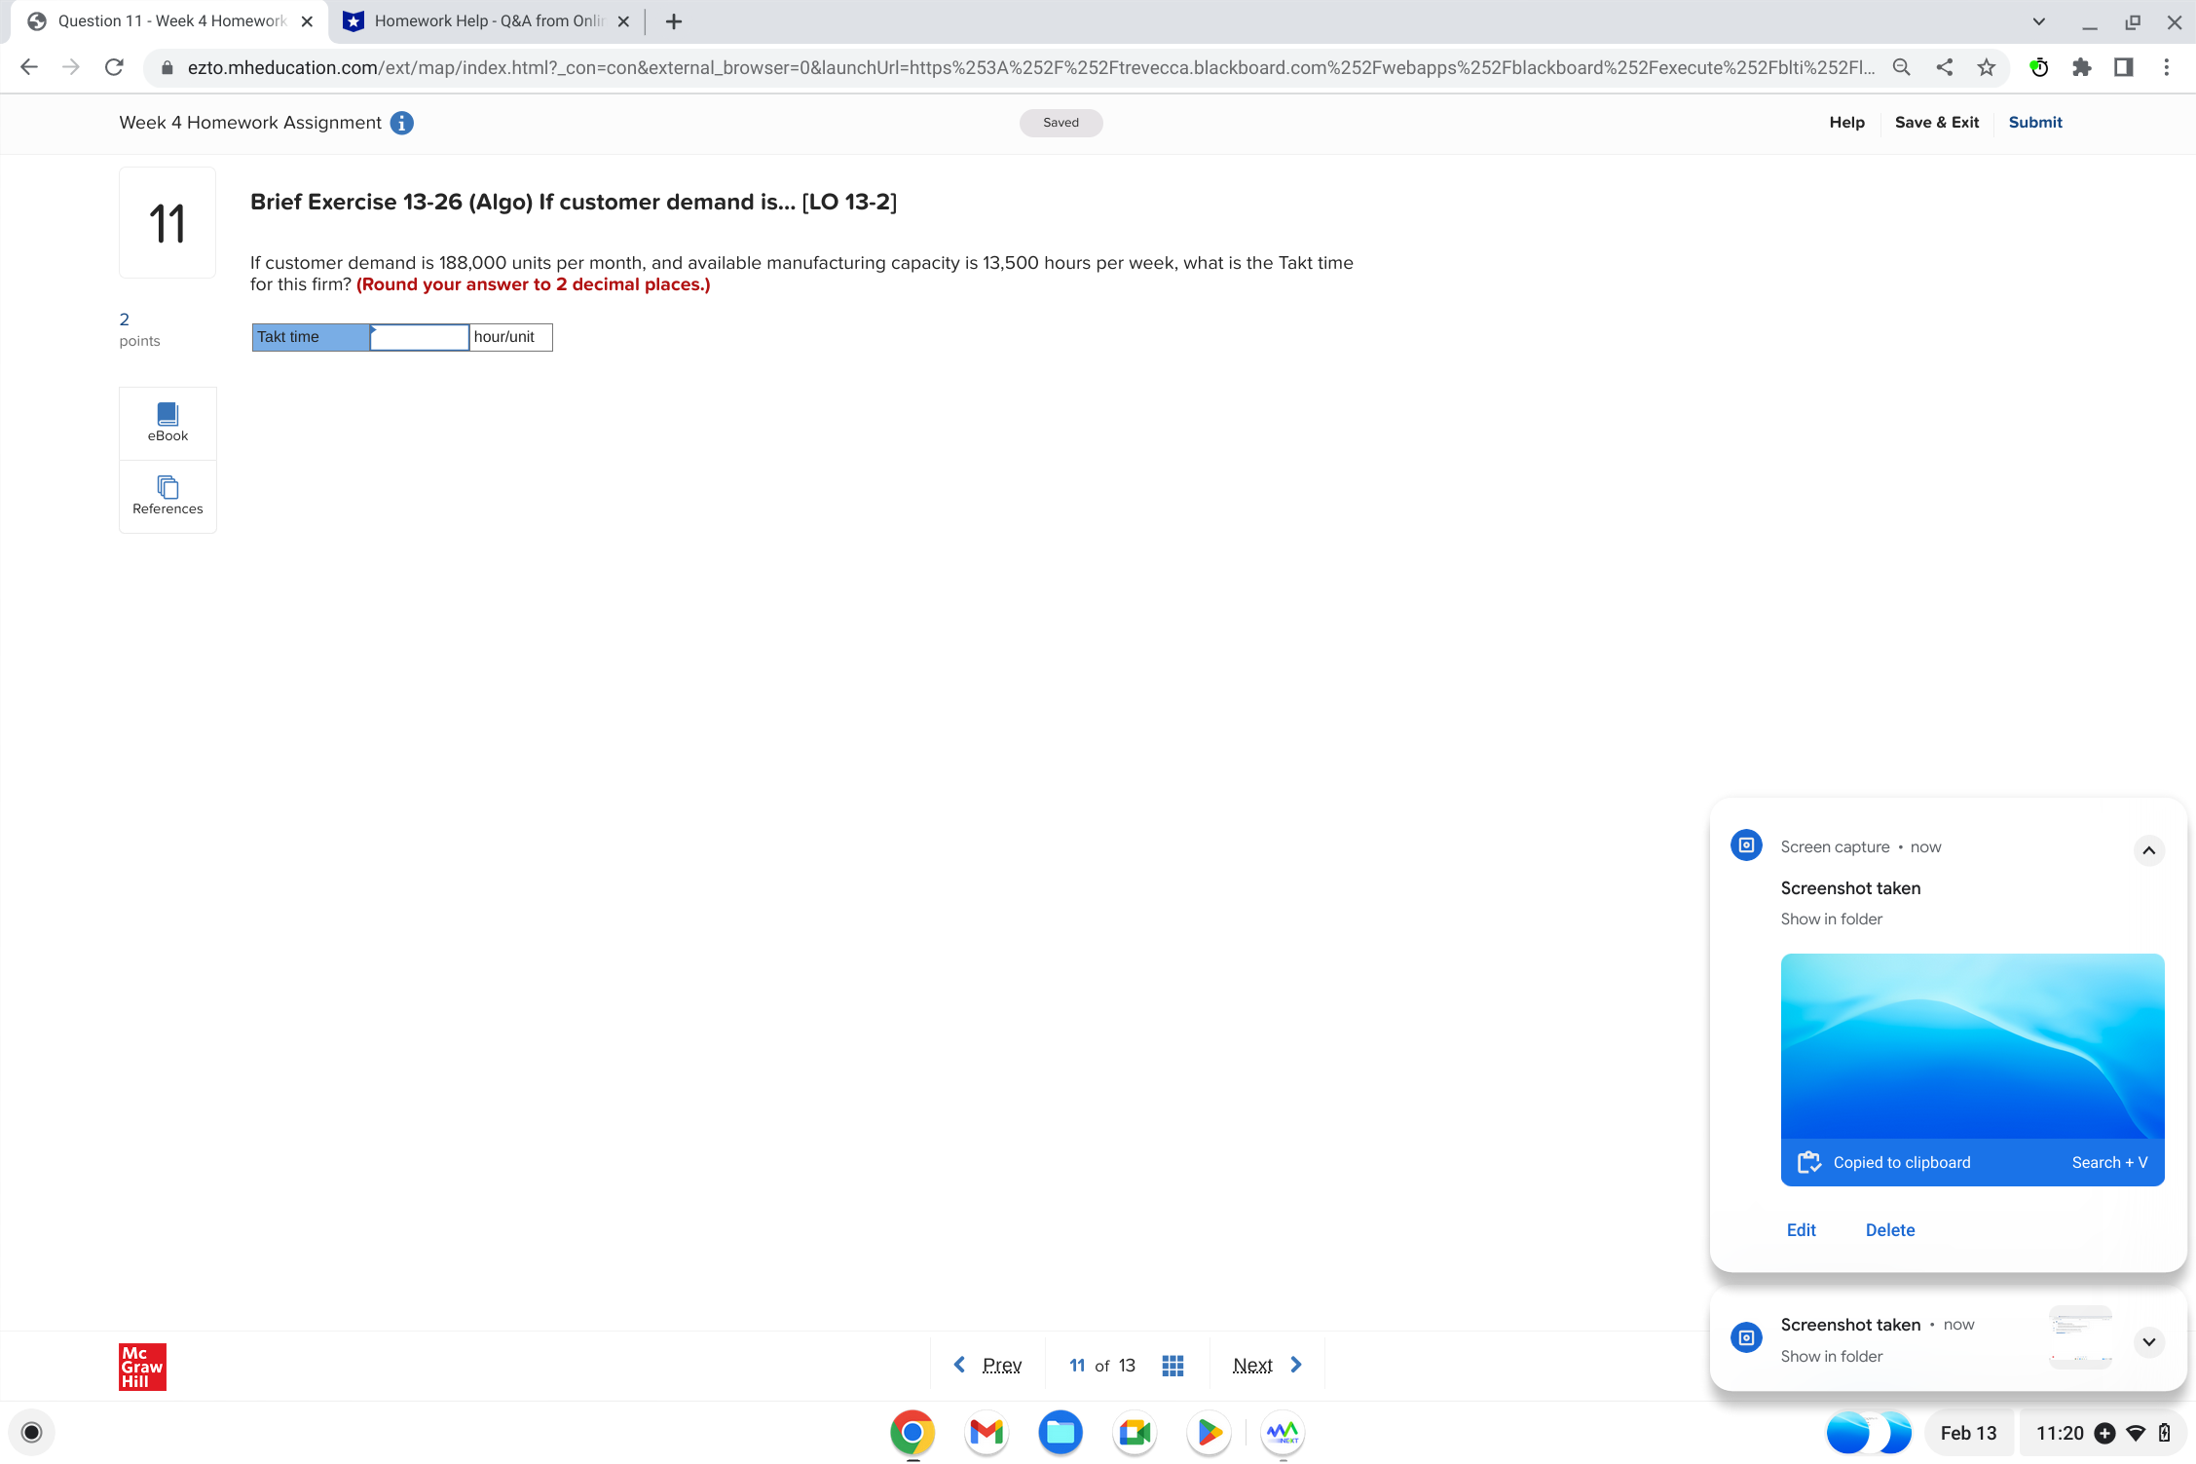
Task: Click the Submit link
Action: [2034, 123]
